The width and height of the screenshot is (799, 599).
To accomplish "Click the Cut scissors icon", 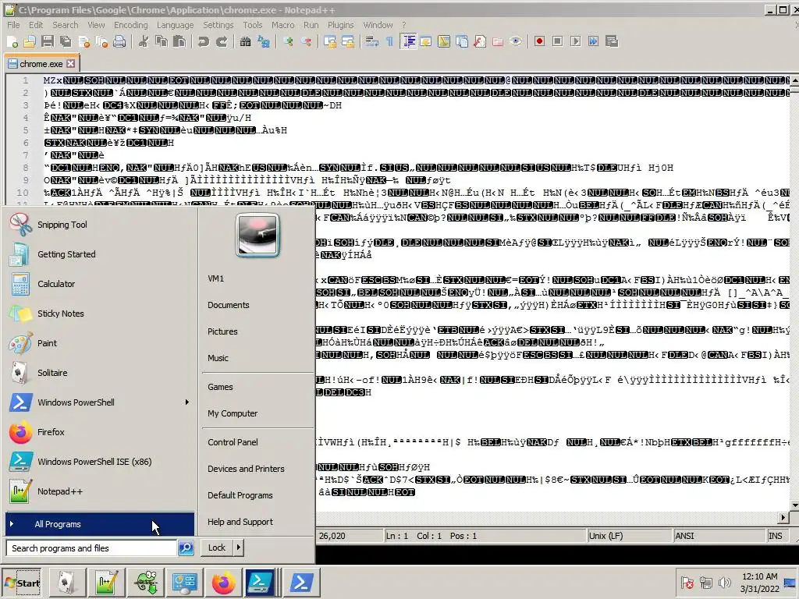I will 144,42.
